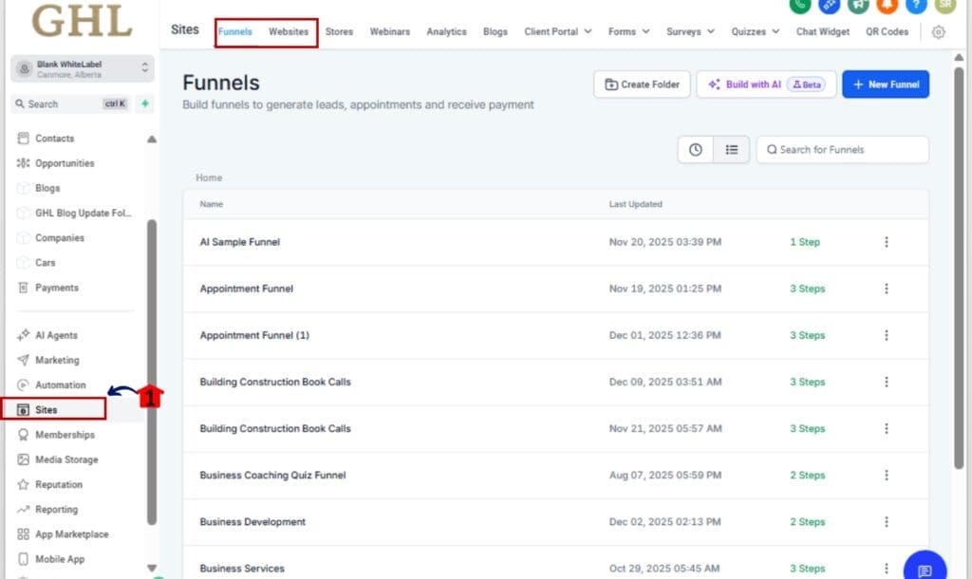The image size is (972, 579).
Task: Open the Forms dropdown menu
Action: [x=628, y=31]
